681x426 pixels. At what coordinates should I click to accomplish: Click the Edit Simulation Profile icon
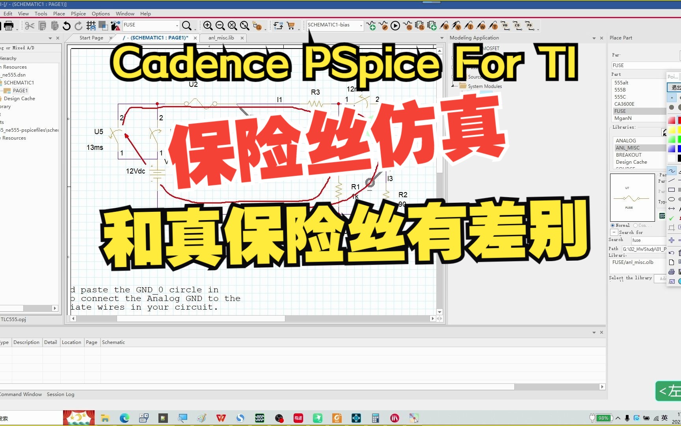coord(383,26)
